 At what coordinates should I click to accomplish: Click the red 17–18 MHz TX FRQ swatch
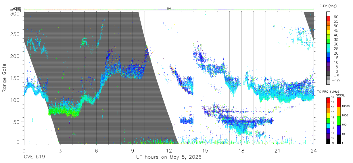point(329,99)
